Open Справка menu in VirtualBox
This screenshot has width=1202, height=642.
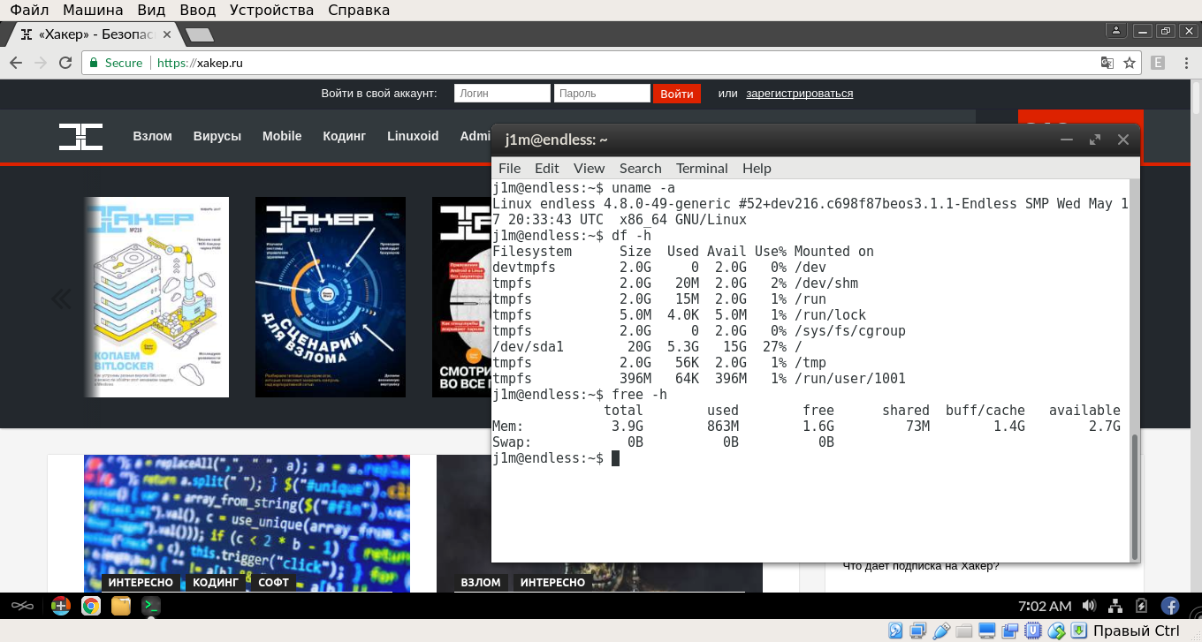359,11
